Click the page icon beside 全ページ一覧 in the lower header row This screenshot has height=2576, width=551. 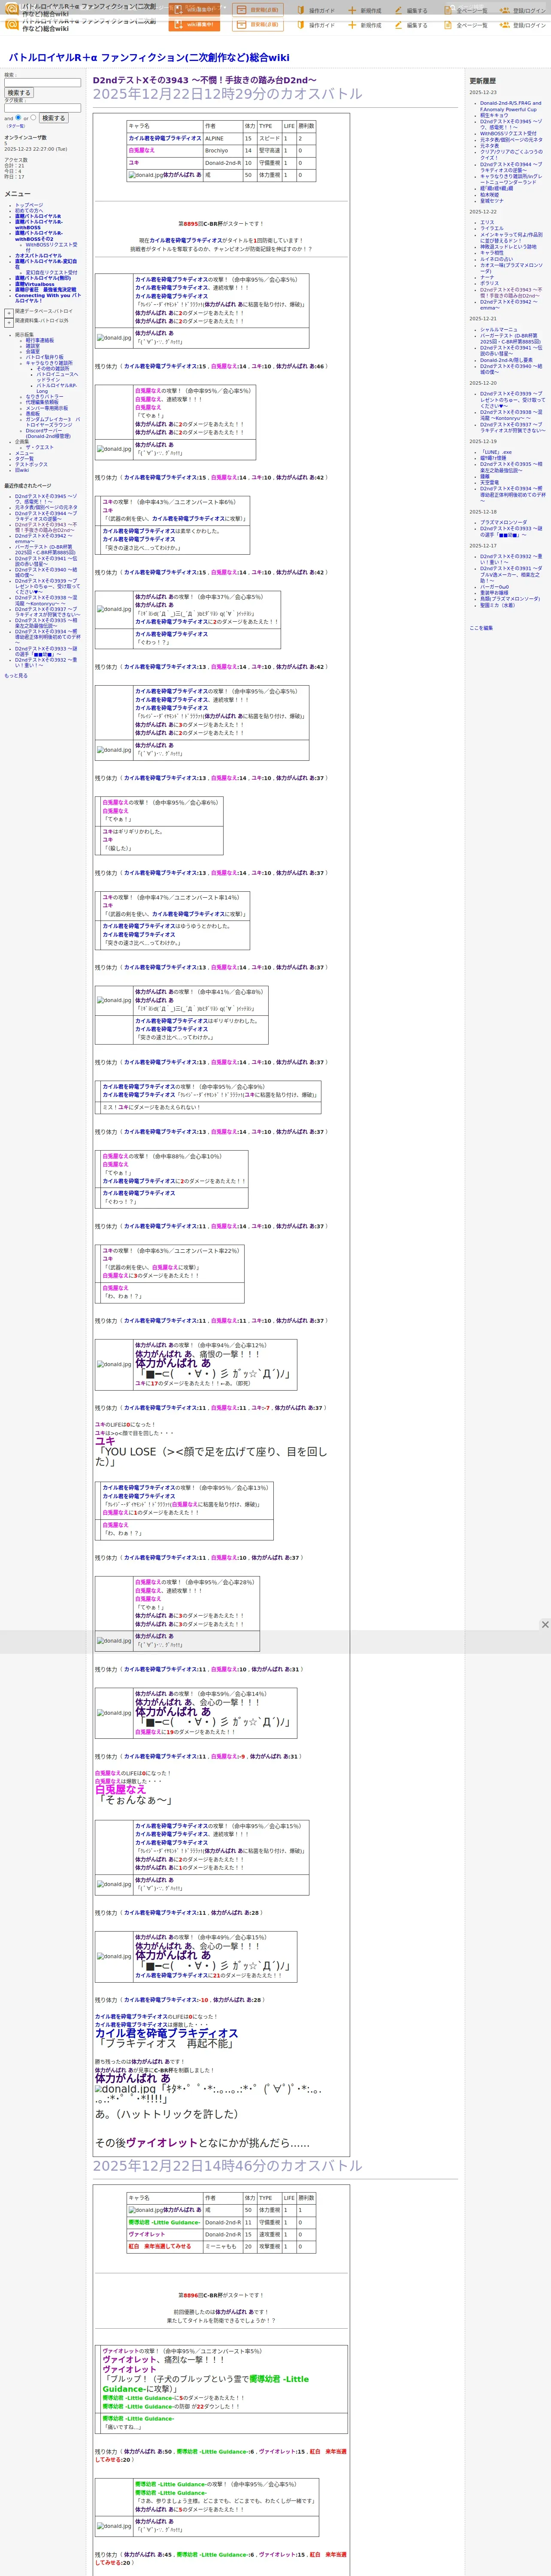(448, 25)
